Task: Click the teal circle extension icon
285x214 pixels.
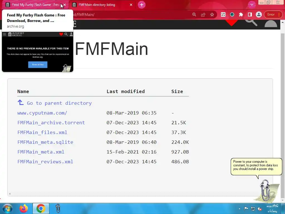Action: [232, 14]
